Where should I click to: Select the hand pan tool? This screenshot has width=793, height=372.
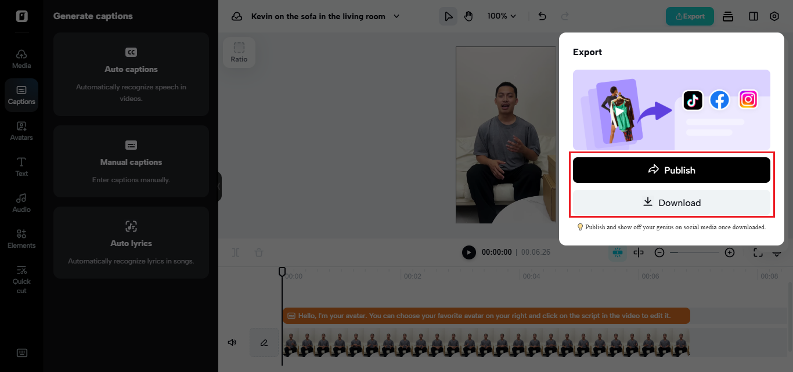pos(468,16)
